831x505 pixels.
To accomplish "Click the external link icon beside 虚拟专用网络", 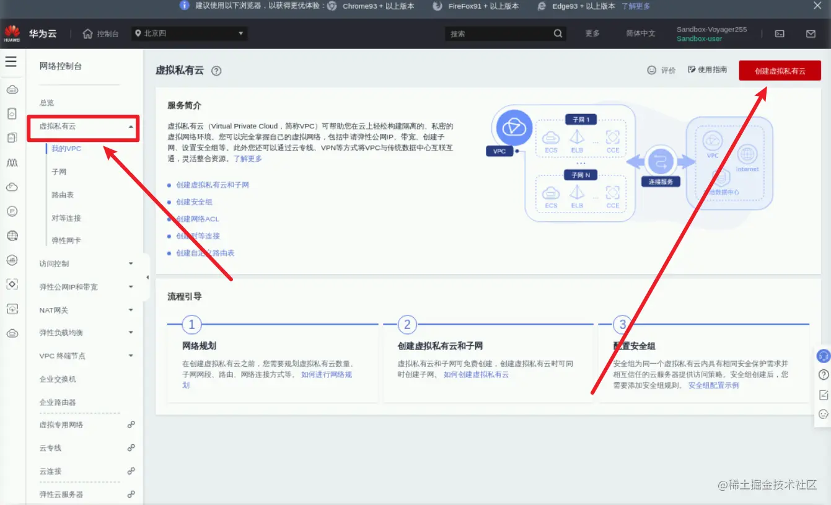I will 131,424.
